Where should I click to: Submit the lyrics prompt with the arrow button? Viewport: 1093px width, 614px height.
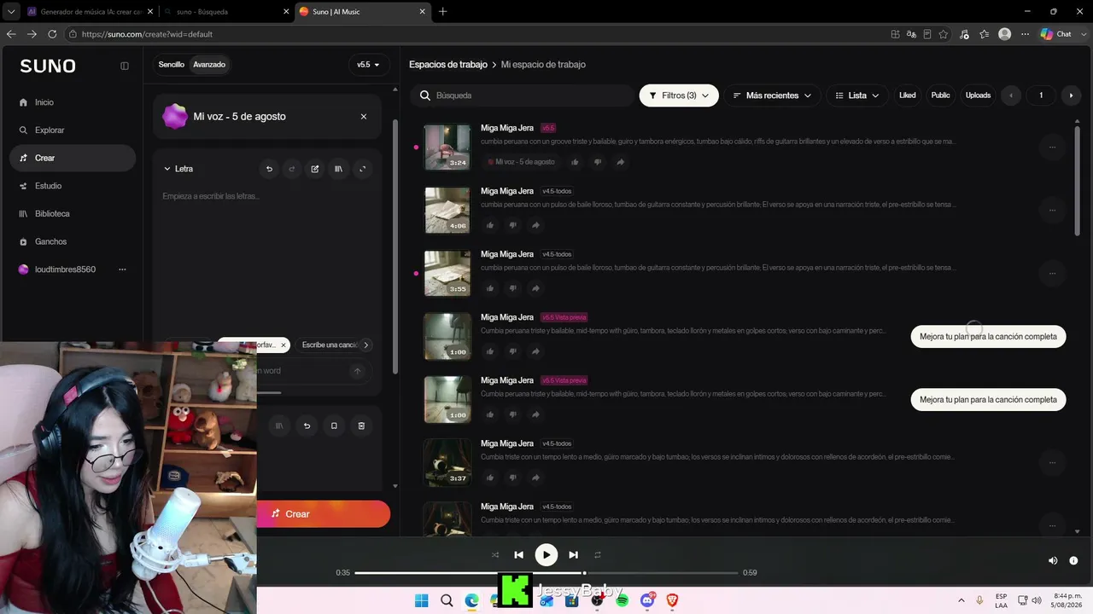click(357, 371)
